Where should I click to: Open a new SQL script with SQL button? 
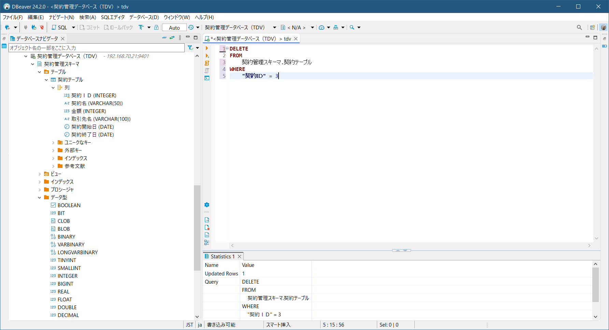(59, 27)
